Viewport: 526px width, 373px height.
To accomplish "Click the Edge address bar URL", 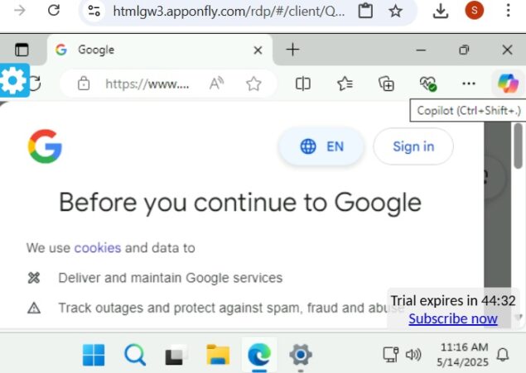I will (x=147, y=84).
